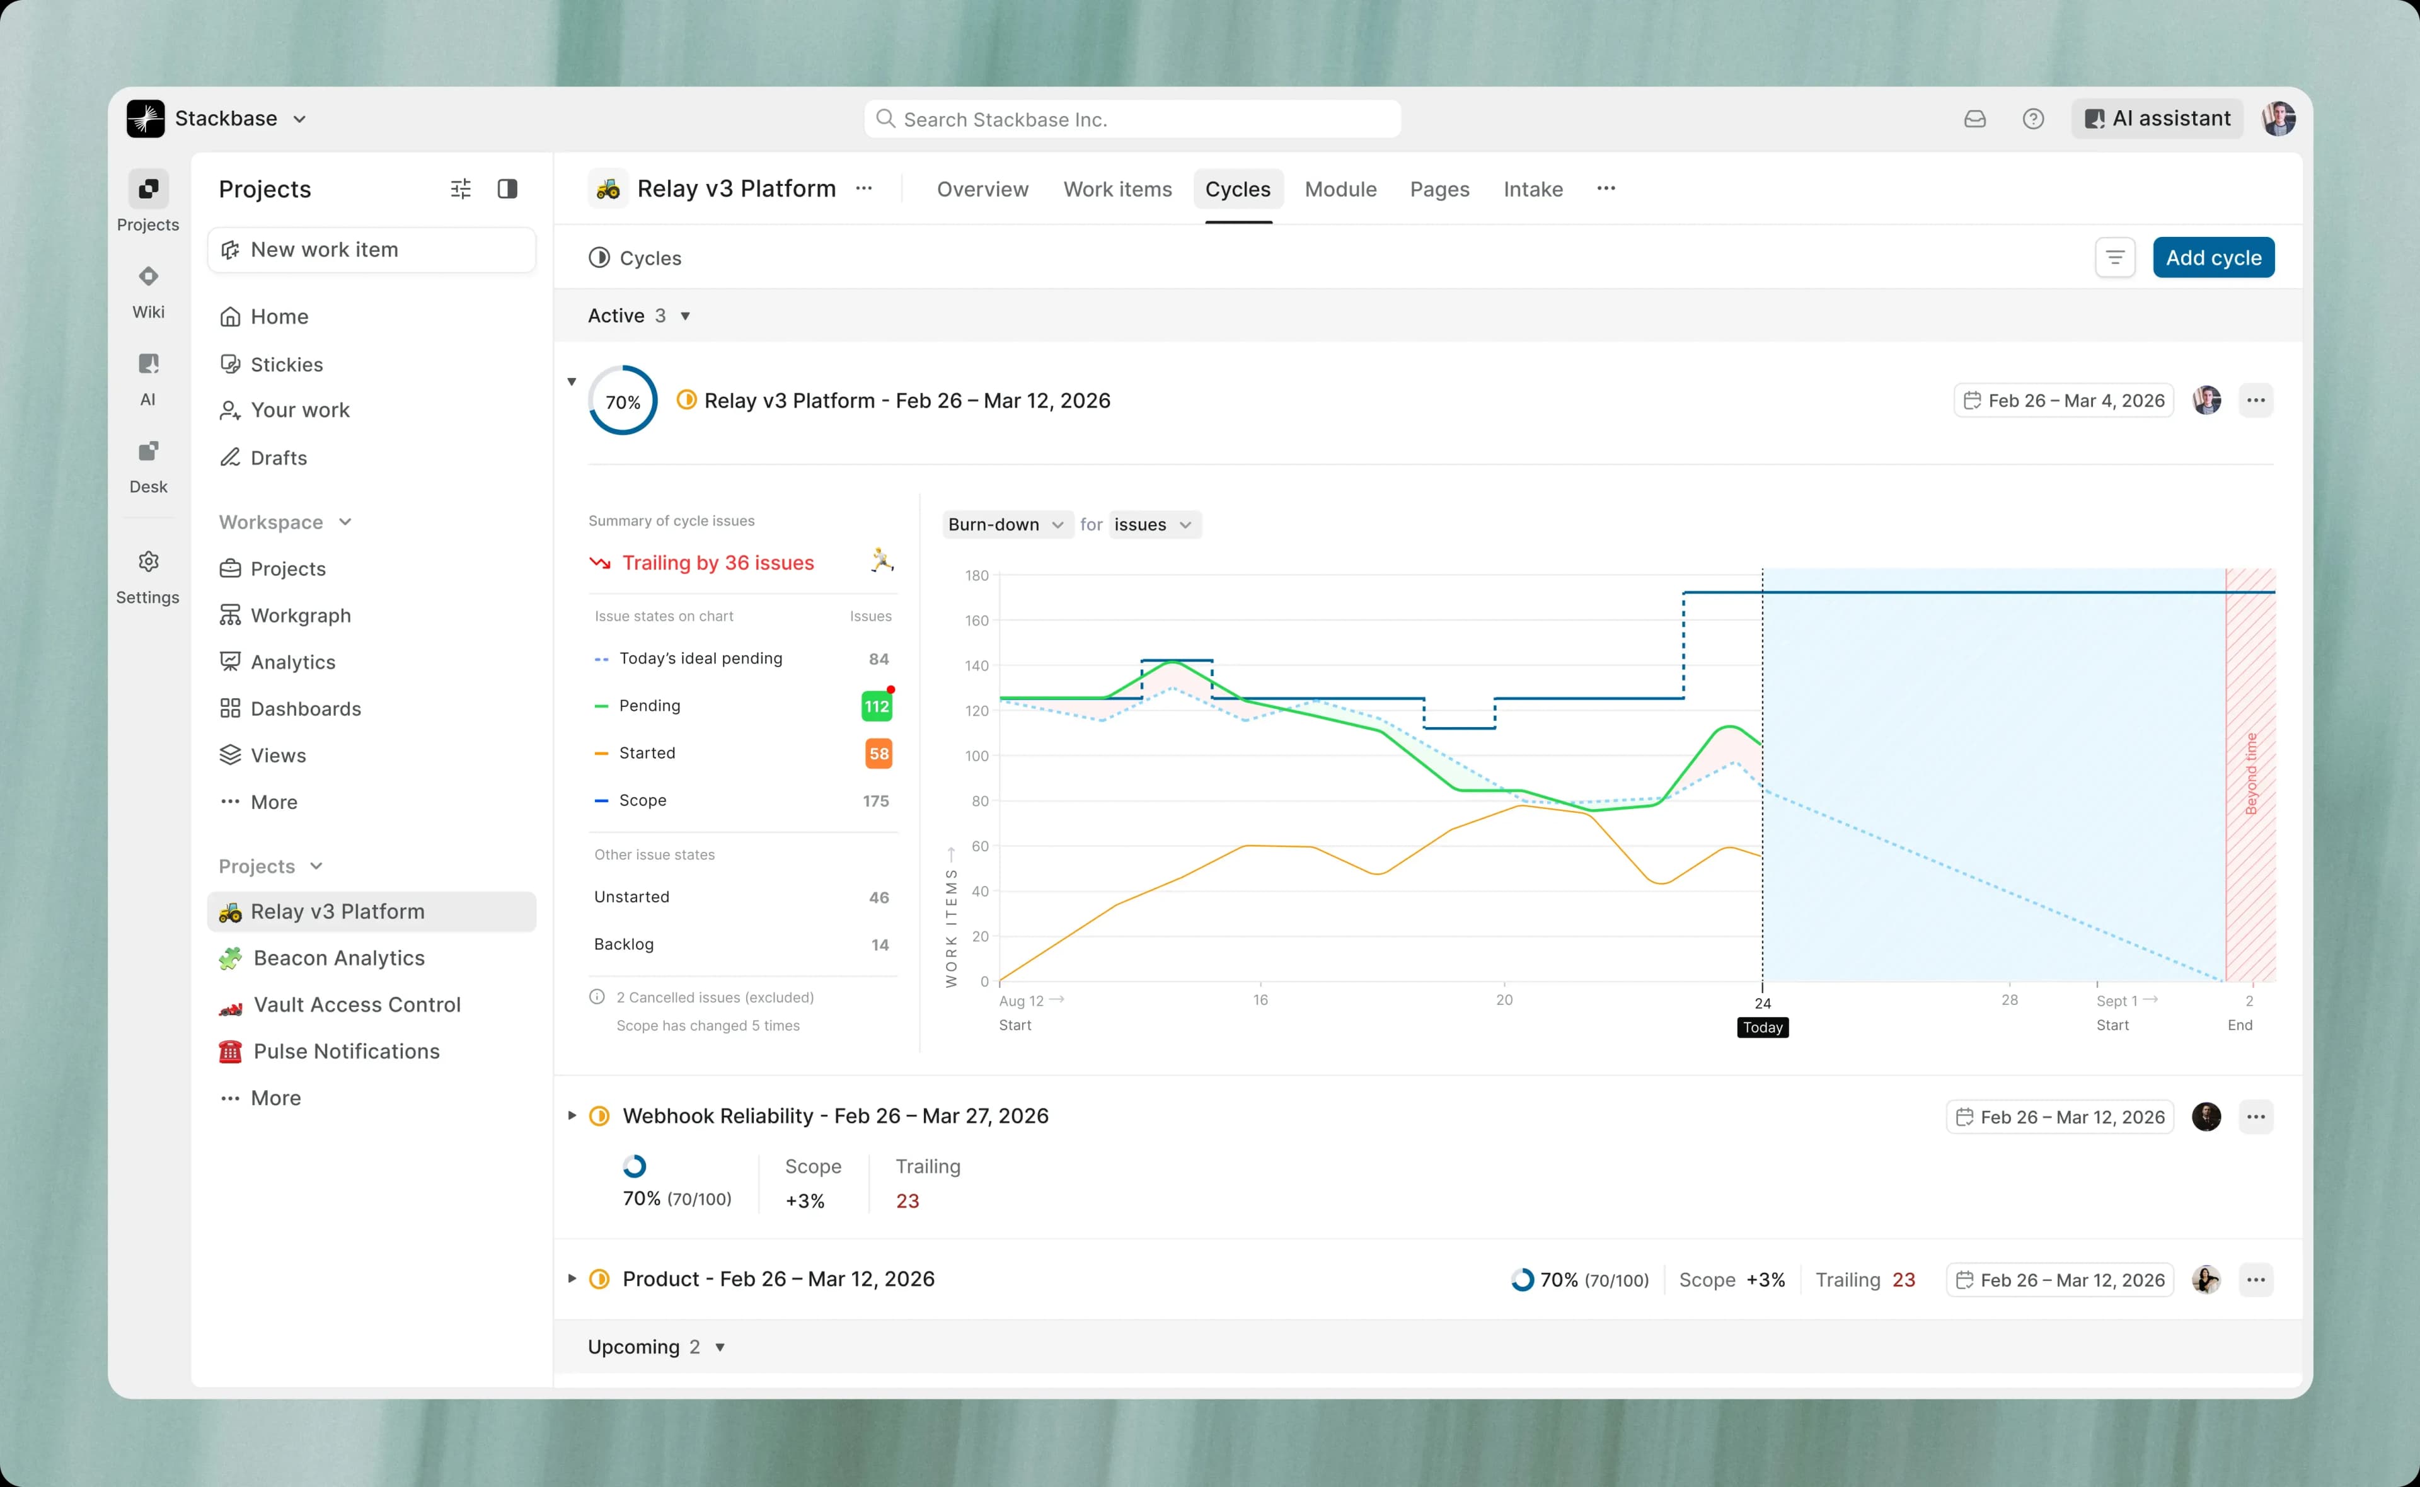Open the Burn-down chart type dropdown
Image resolution: width=2420 pixels, height=1487 pixels.
click(1007, 524)
